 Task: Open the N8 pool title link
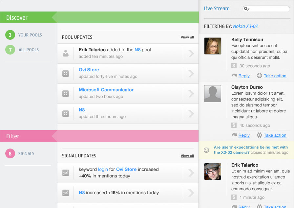click(82, 110)
